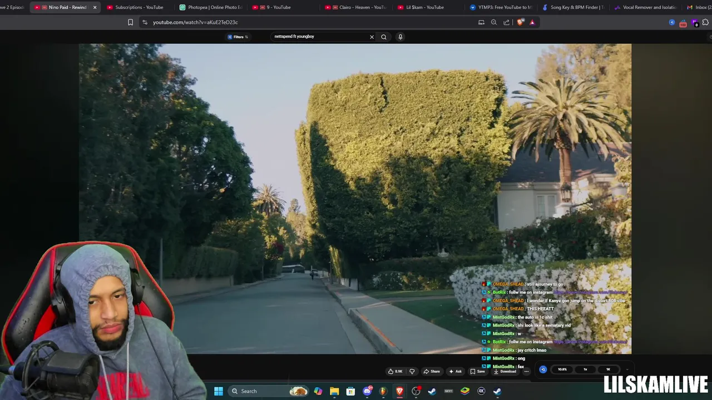Open the Windows Start menu
This screenshot has width=712, height=400.
[219, 391]
